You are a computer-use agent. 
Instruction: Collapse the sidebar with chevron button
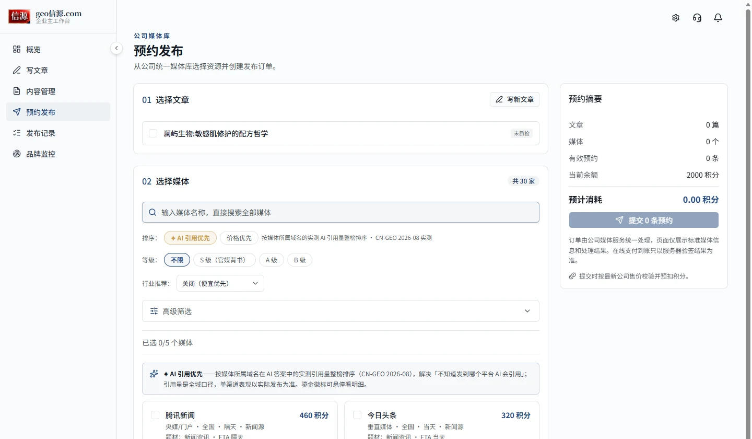116,48
